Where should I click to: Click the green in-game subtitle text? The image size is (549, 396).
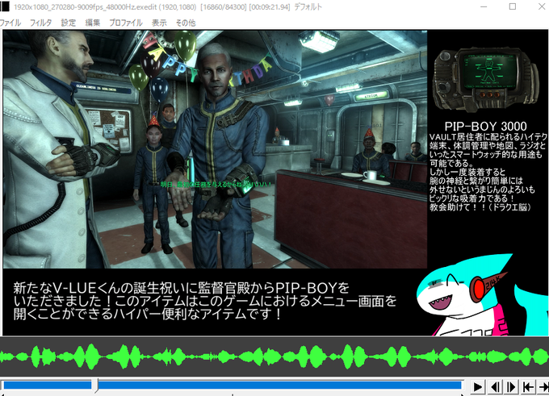216,184
